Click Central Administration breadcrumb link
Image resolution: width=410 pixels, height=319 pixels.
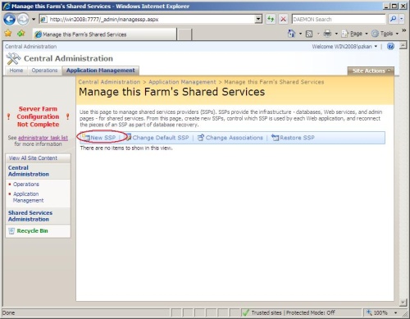tap(109, 82)
